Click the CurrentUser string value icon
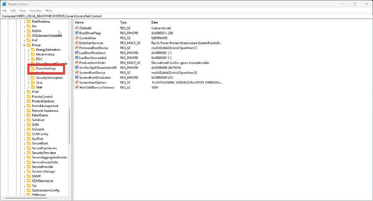Image resolution: width=373 pixels, height=201 pixels. click(77, 38)
